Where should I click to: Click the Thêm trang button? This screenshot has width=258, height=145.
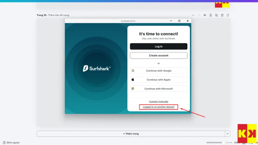131,134
